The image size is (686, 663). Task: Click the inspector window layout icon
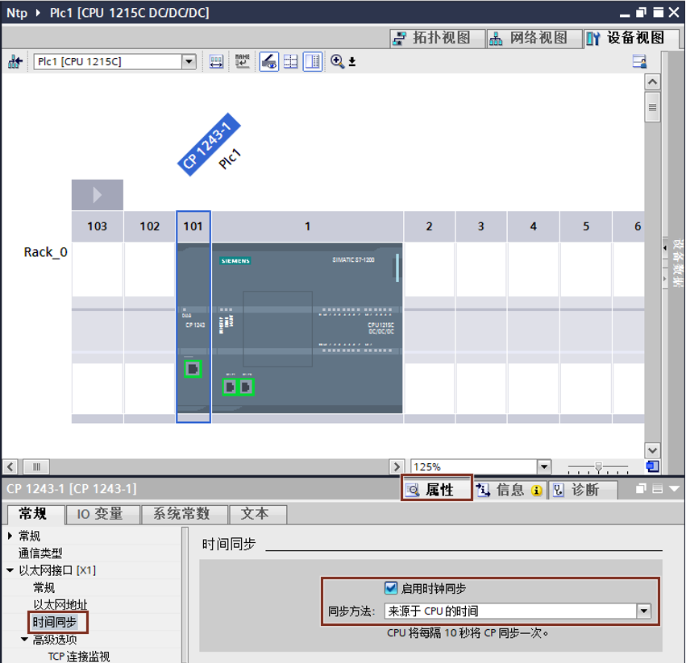tap(658, 488)
